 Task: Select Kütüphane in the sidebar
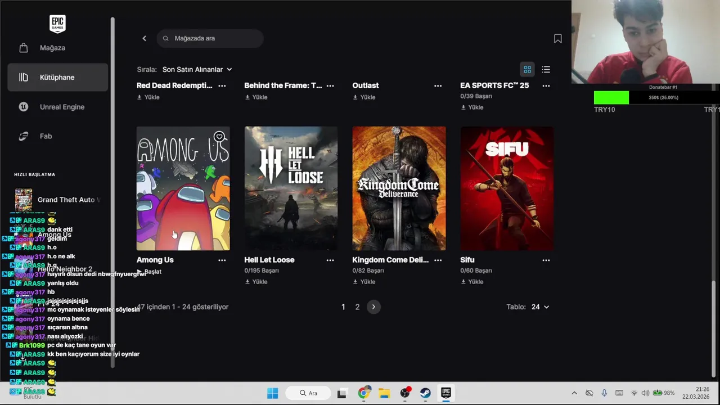[x=58, y=77]
